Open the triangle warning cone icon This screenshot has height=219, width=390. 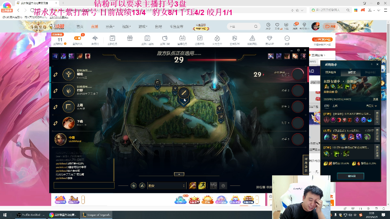pos(252,38)
